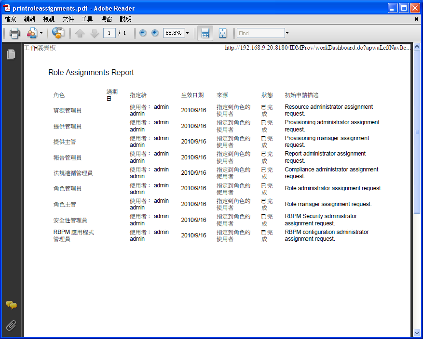Open the collaborate dropdown arrow
This screenshot has width=423, height=339.
click(41, 33)
